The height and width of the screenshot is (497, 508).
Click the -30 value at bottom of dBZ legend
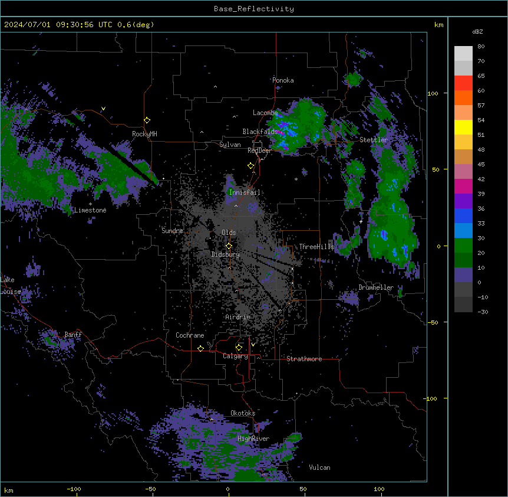tap(483, 312)
